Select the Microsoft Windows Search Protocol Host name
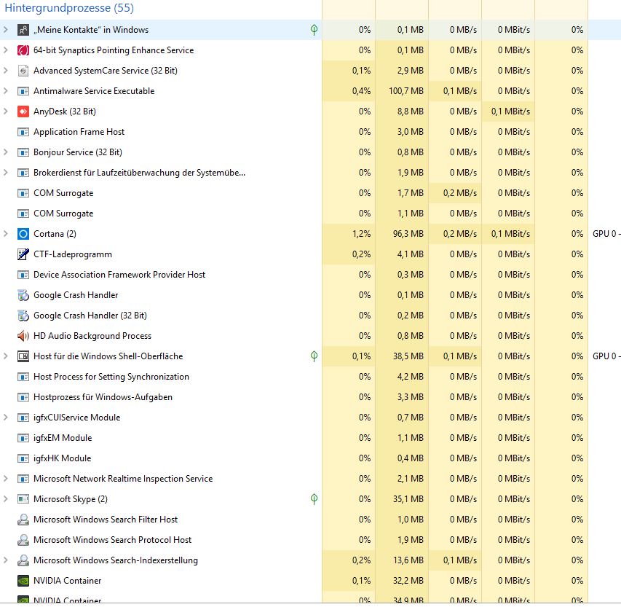621x607 pixels. coord(112,540)
